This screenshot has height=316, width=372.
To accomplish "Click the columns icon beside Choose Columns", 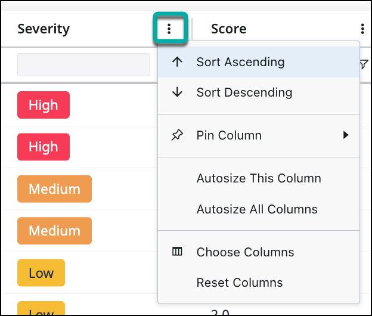I will pyautogui.click(x=177, y=252).
